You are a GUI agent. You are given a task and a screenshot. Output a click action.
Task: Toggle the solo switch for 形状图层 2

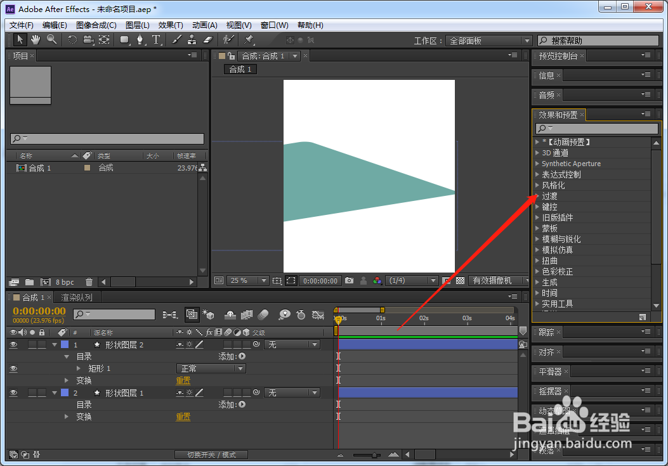tap(32, 345)
